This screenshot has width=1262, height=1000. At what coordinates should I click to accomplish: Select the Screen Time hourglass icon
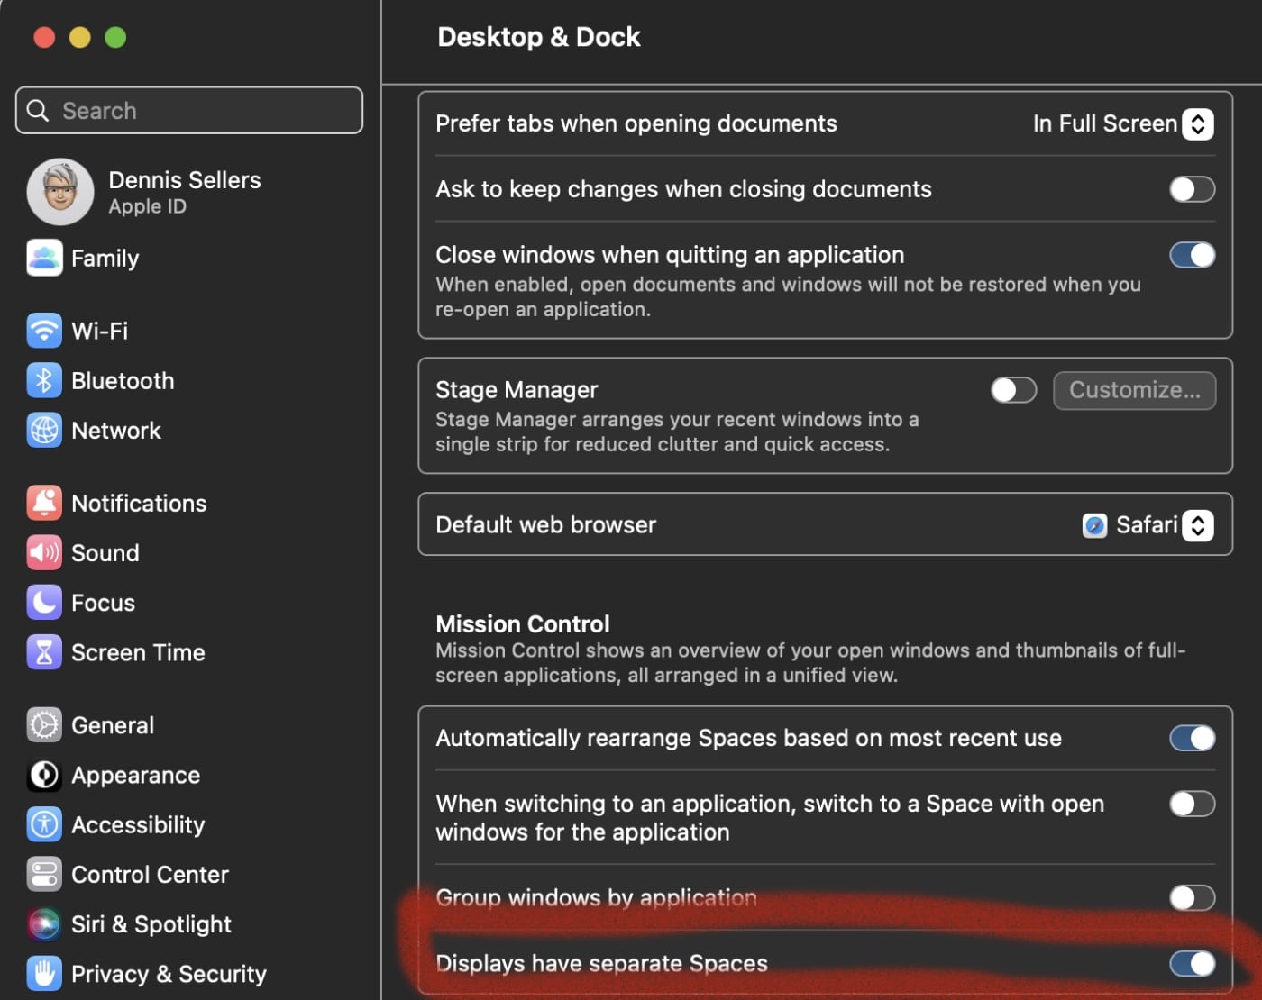click(x=44, y=652)
